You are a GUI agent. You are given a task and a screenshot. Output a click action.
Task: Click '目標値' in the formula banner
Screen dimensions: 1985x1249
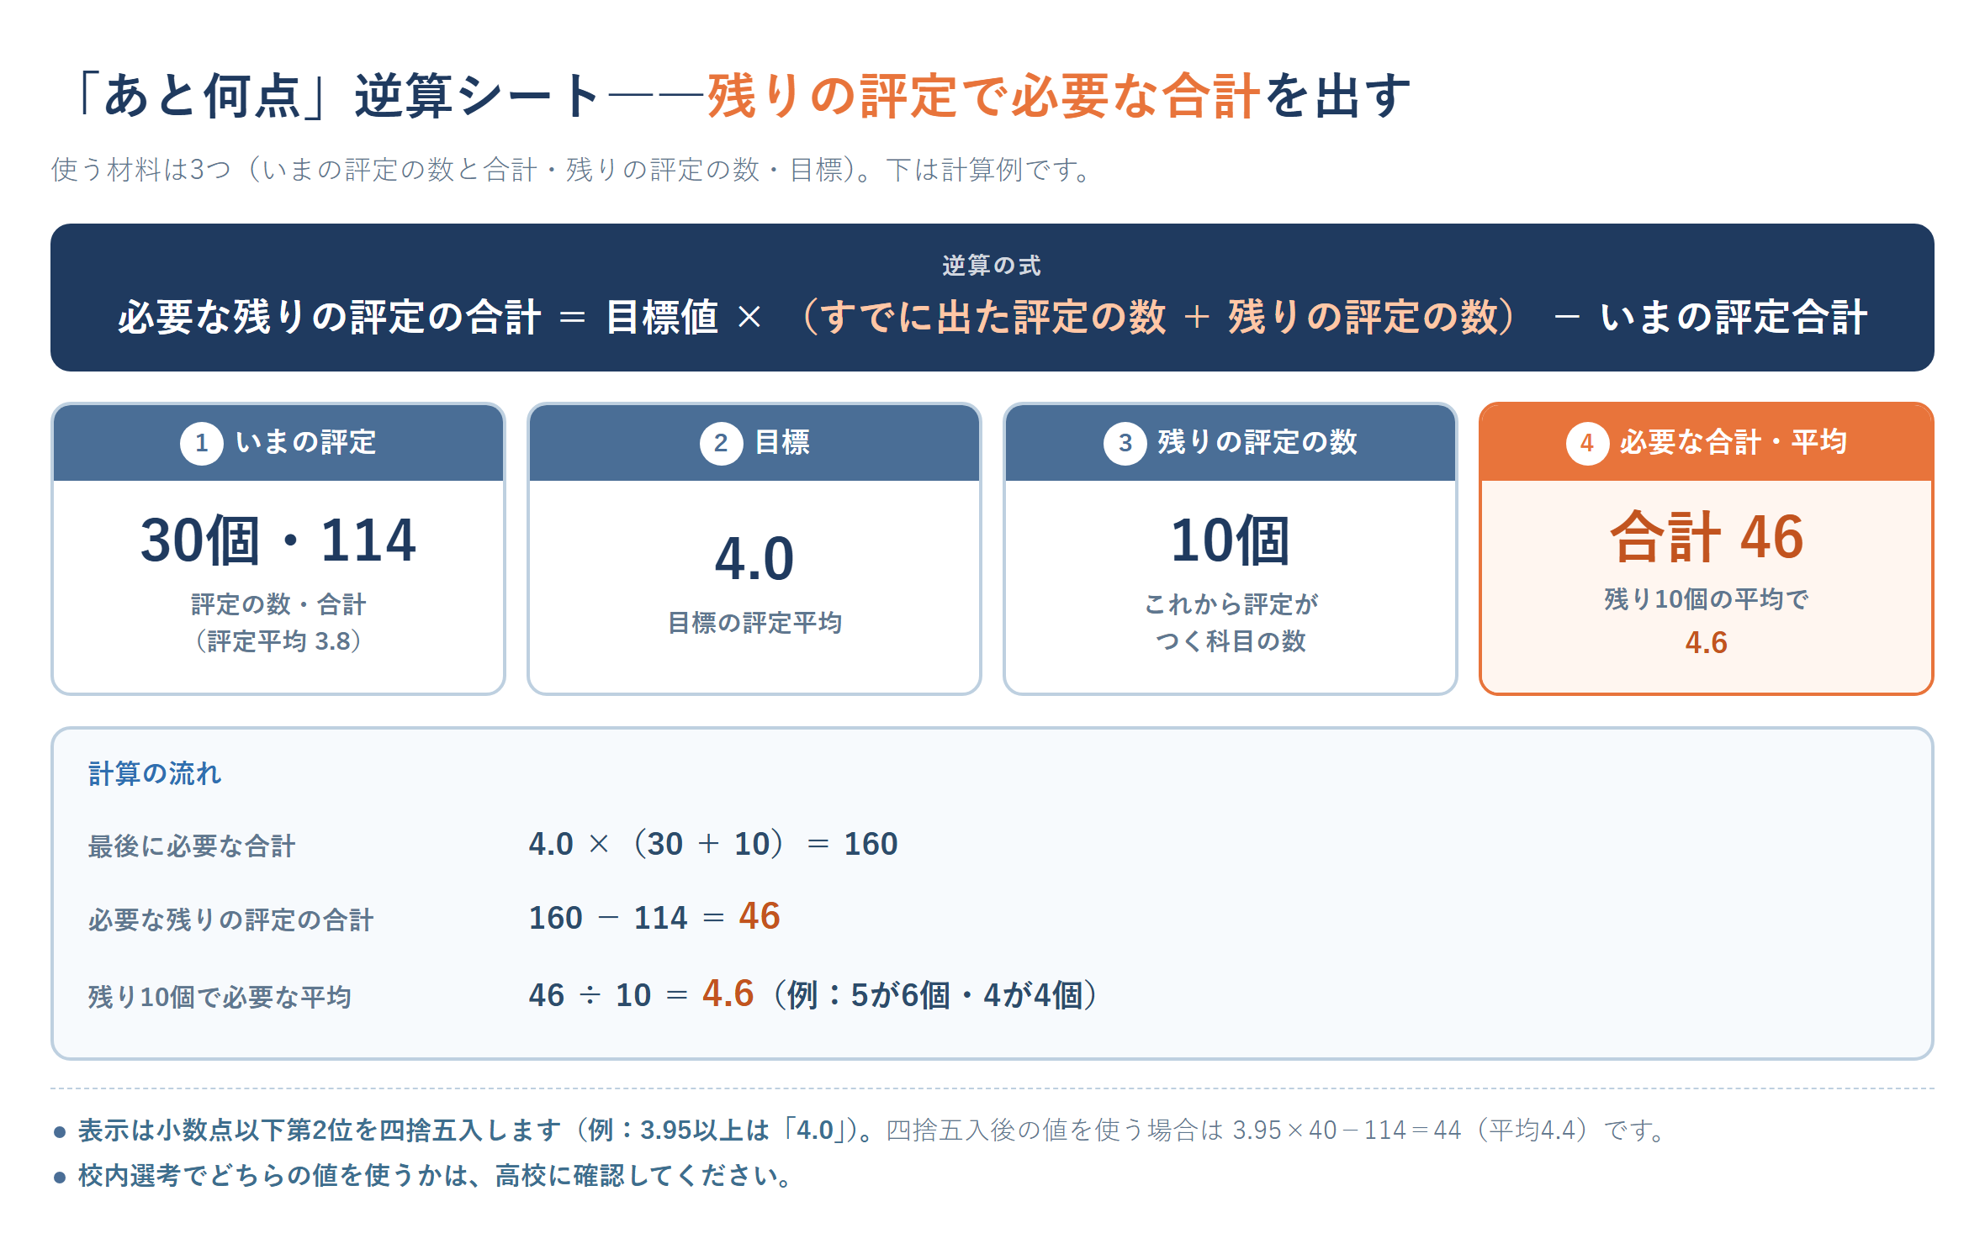(x=662, y=318)
